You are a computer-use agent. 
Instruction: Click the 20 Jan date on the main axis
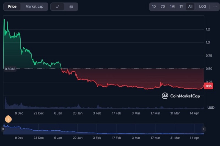78,113
